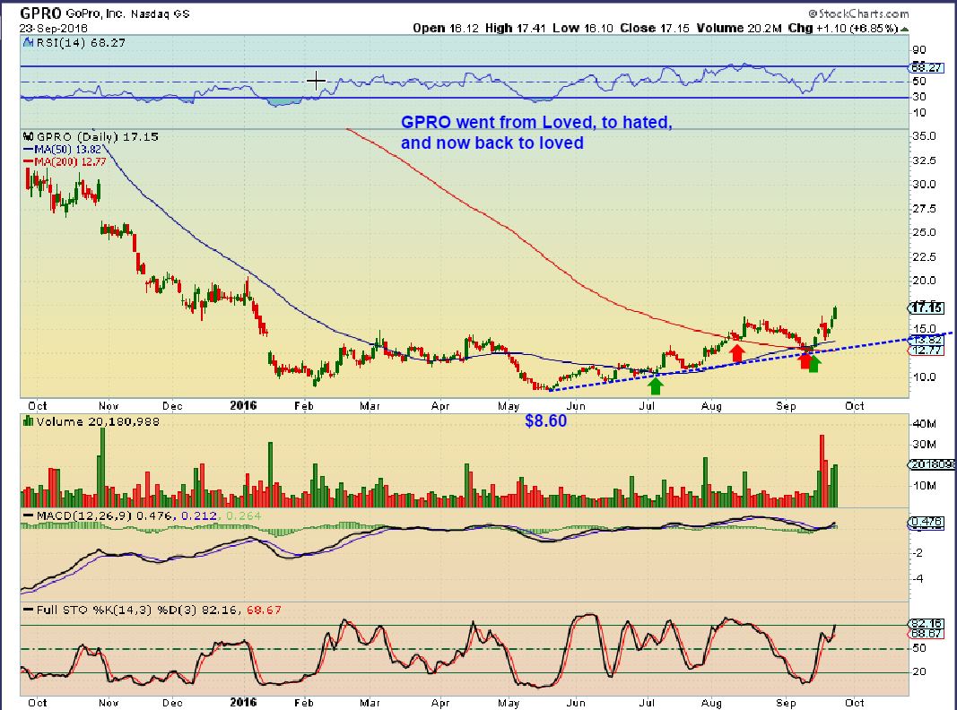Click 'GPRO went from Loved, to hated,' annotation

pos(536,122)
